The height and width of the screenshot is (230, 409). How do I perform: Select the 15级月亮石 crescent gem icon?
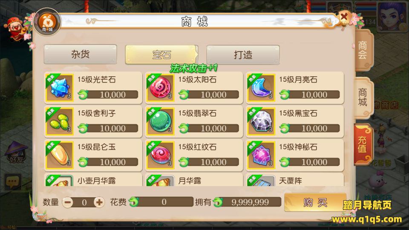[x=261, y=88]
